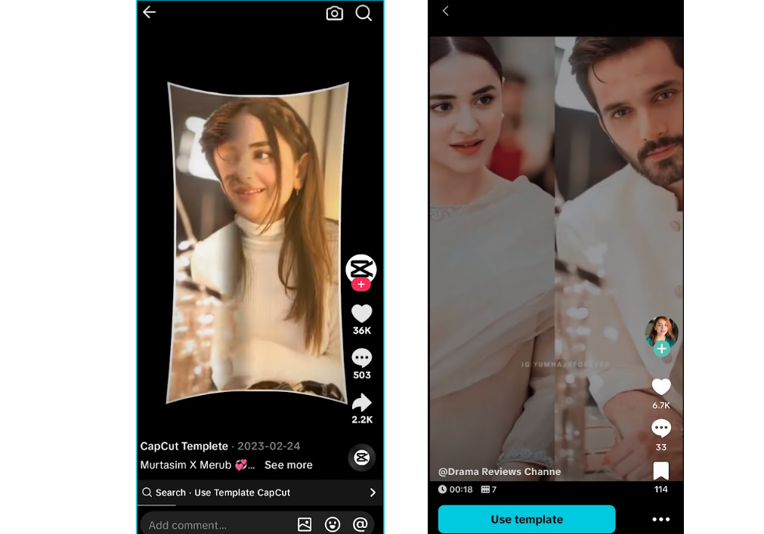This screenshot has height=534, width=764.
Task: Like the video with the 6.7K heart
Action: click(x=661, y=386)
